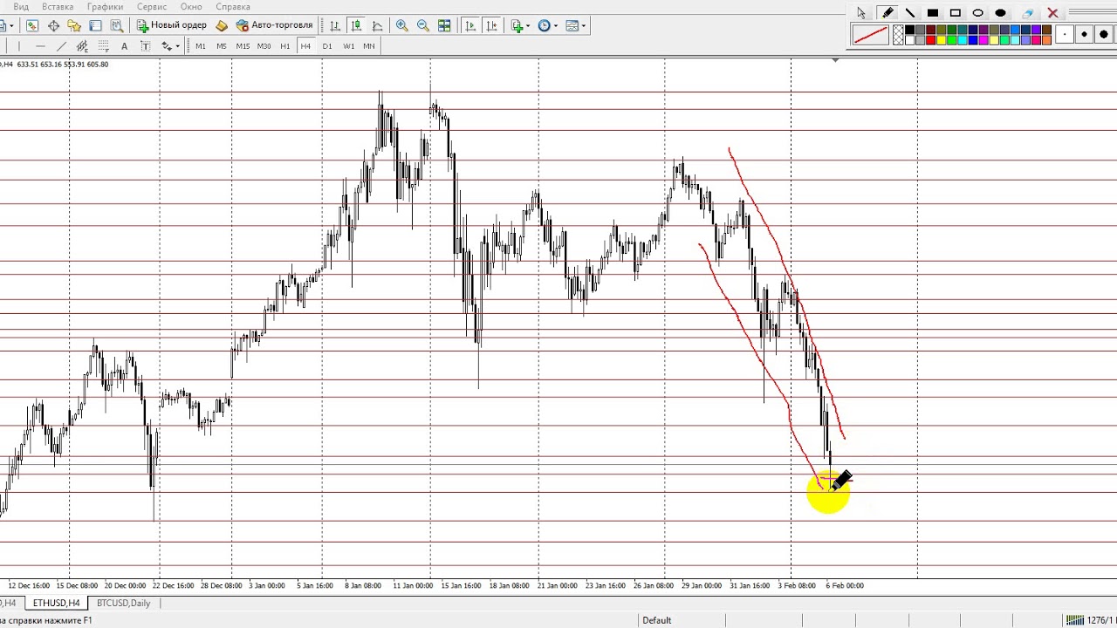Switch chart to line chart view
Screen dimensions: 1117x628
click(378, 26)
